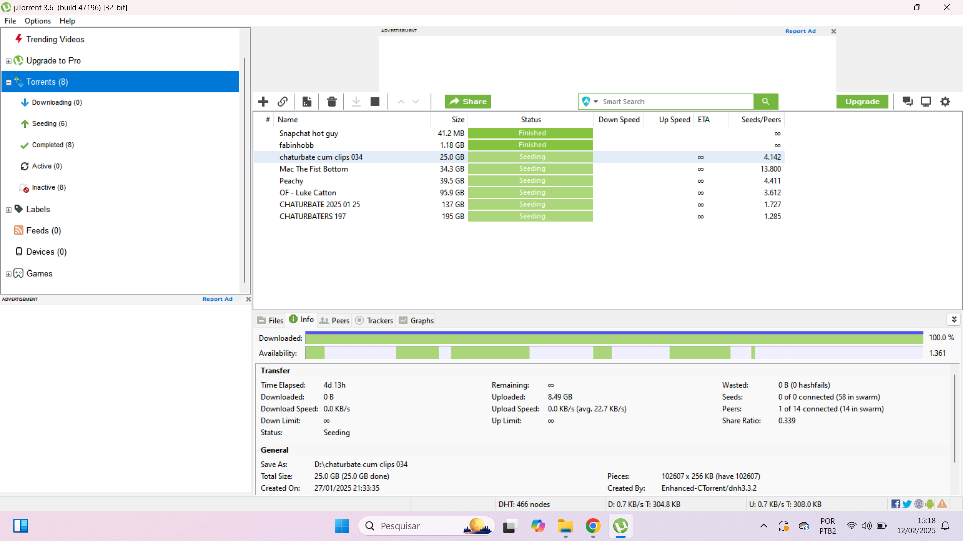Select the Seeding filter in sidebar
Viewport: 963px width, 541px height.
50,124
